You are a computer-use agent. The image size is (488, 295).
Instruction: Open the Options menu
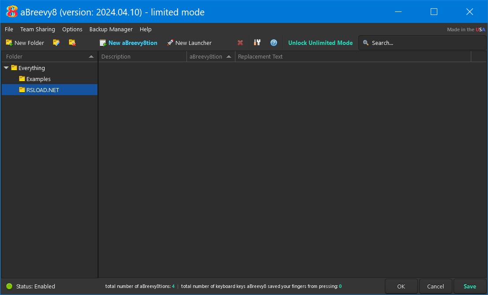[x=72, y=29]
